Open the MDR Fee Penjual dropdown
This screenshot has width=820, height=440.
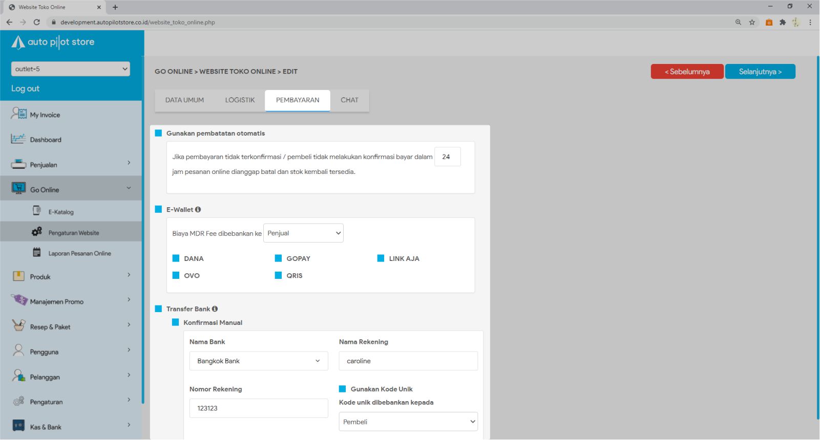tap(303, 233)
